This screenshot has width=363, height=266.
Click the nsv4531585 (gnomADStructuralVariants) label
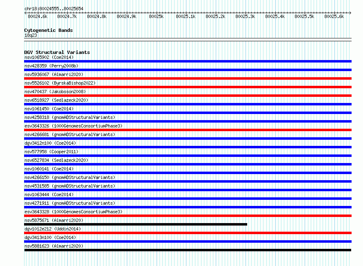click(x=70, y=186)
